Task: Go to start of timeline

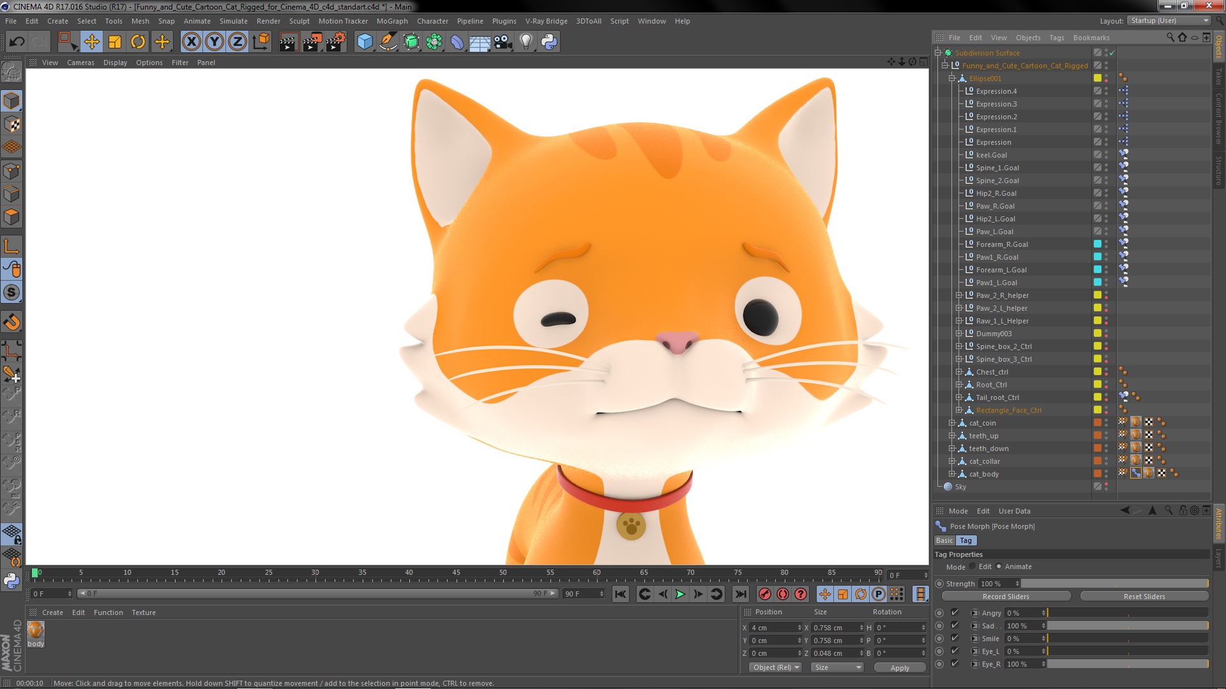Action: click(621, 595)
